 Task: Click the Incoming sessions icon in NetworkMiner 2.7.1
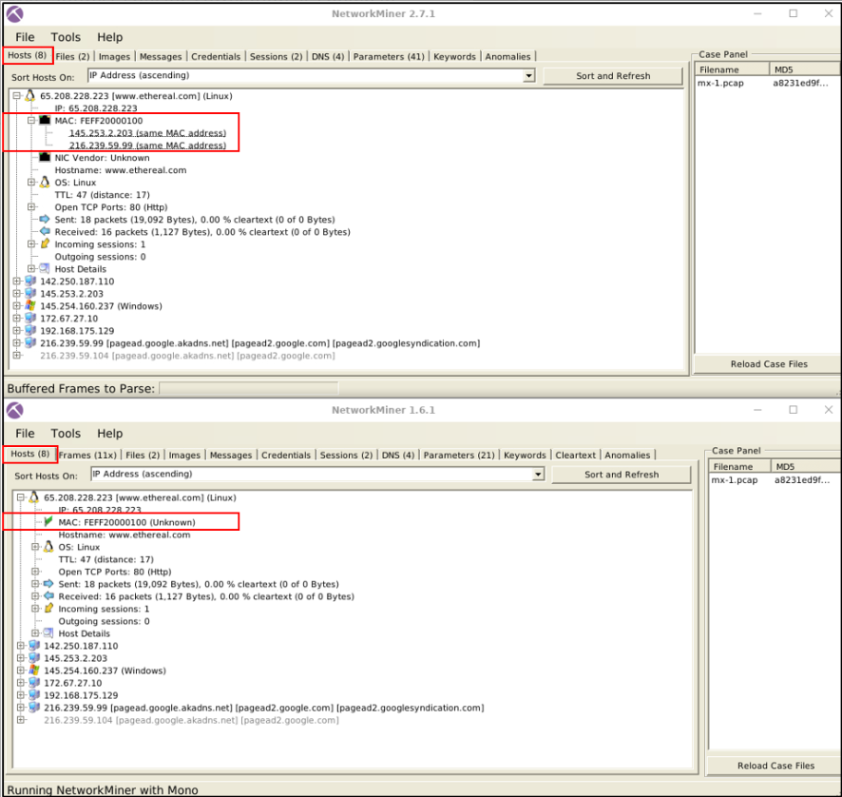pos(45,244)
